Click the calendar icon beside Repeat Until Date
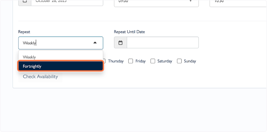The height and width of the screenshot is (132, 267). [x=121, y=43]
